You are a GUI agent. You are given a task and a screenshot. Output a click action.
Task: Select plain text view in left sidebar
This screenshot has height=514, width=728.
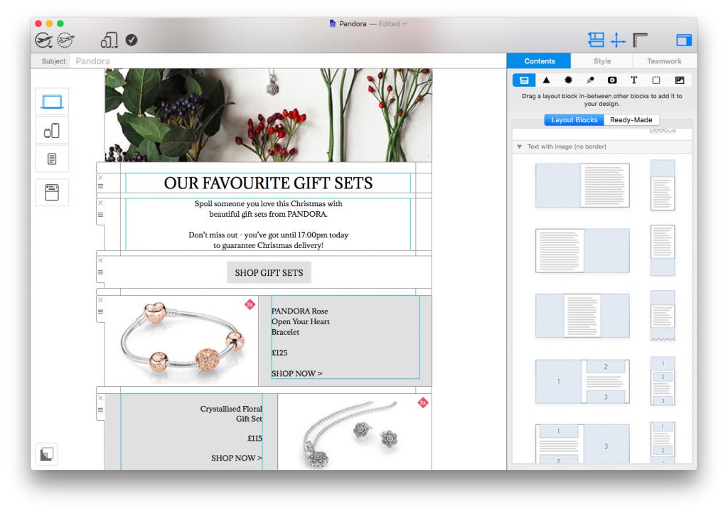point(52,159)
